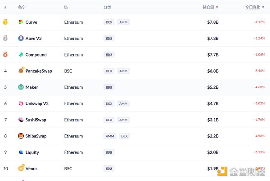Click the 名字 column header
Screen dimensions: 270x181
click(22, 7)
